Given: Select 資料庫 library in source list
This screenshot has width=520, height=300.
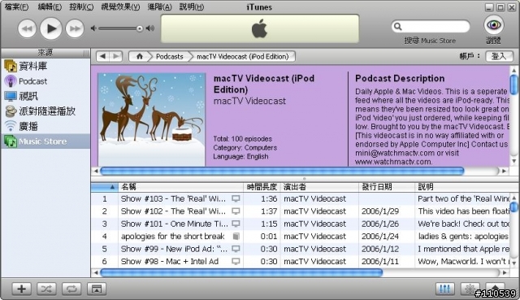Looking at the screenshot, I should point(45,66).
